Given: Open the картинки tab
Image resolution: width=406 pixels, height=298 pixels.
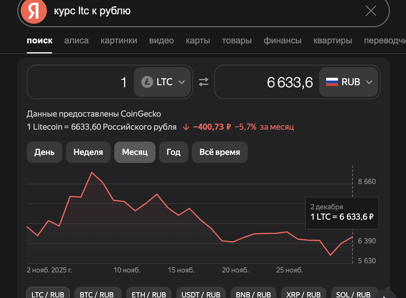Looking at the screenshot, I should 119,41.
